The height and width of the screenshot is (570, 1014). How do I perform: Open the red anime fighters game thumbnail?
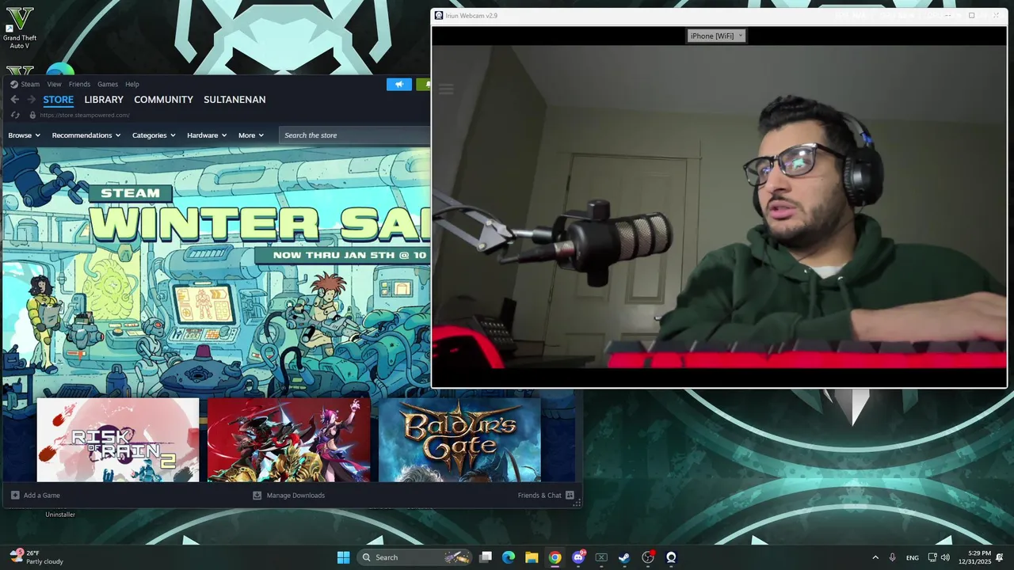[289, 440]
